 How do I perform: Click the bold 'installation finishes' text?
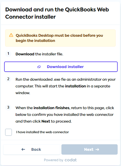coord(51,108)
